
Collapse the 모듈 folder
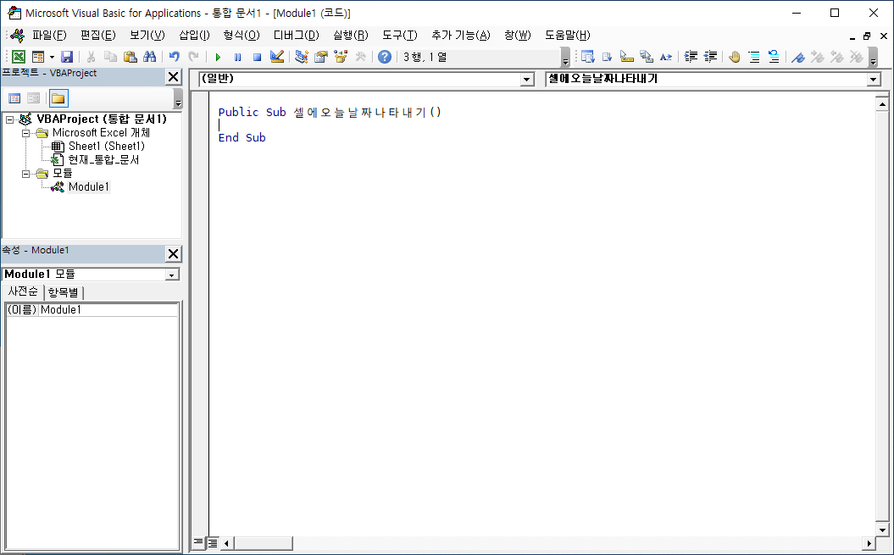pos(25,174)
